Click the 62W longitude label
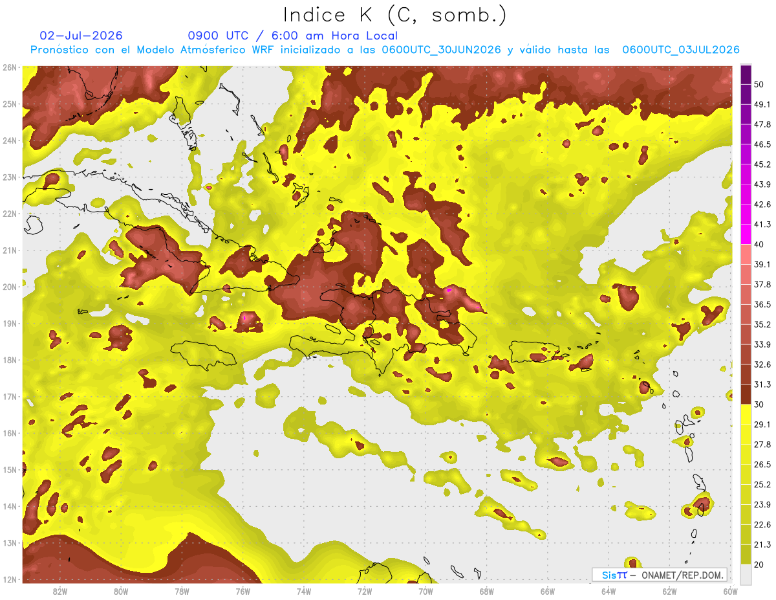 click(669, 592)
